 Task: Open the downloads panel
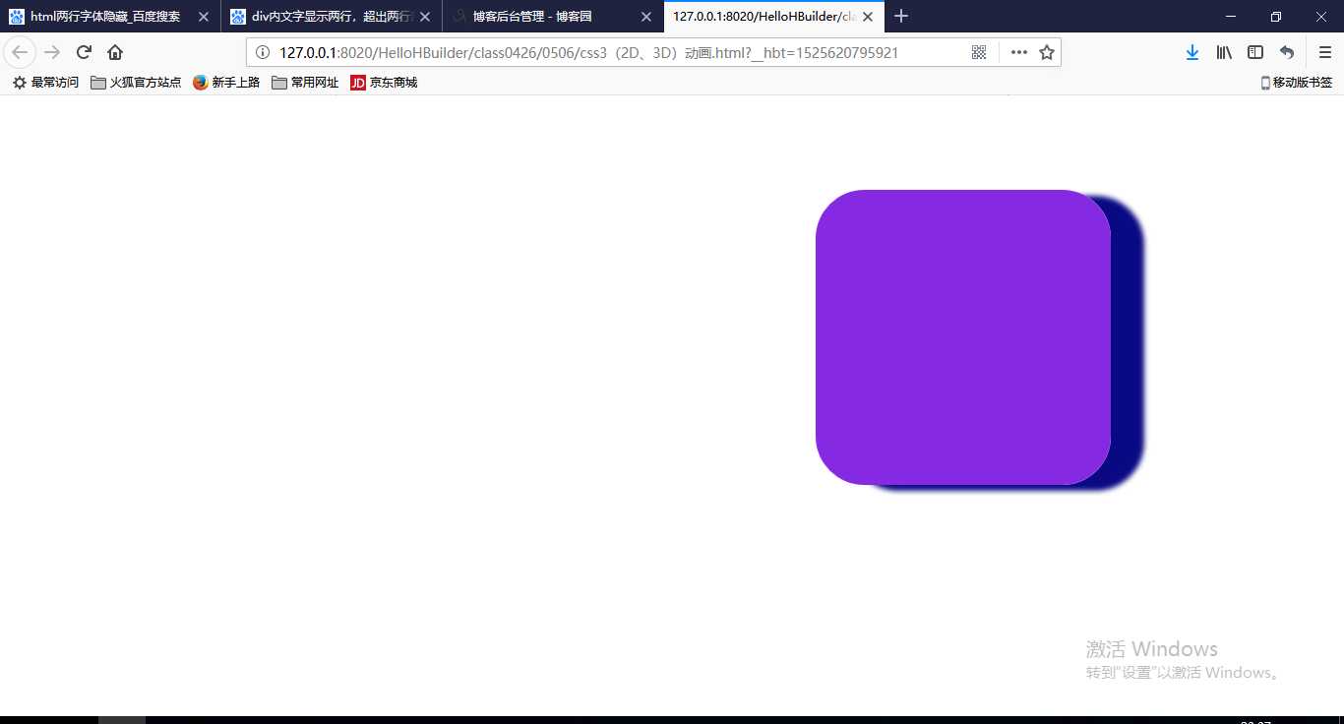pyautogui.click(x=1192, y=52)
